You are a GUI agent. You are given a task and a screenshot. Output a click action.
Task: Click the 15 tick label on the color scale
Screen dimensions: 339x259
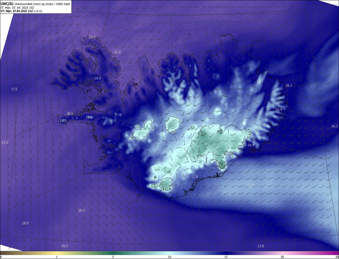point(226,257)
